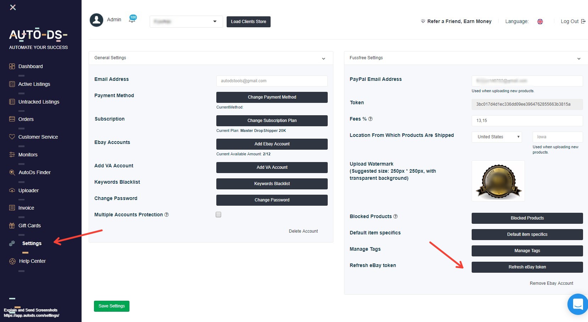The width and height of the screenshot is (588, 322).
Task: Click the help icon next to Fees %
Action: [370, 119]
